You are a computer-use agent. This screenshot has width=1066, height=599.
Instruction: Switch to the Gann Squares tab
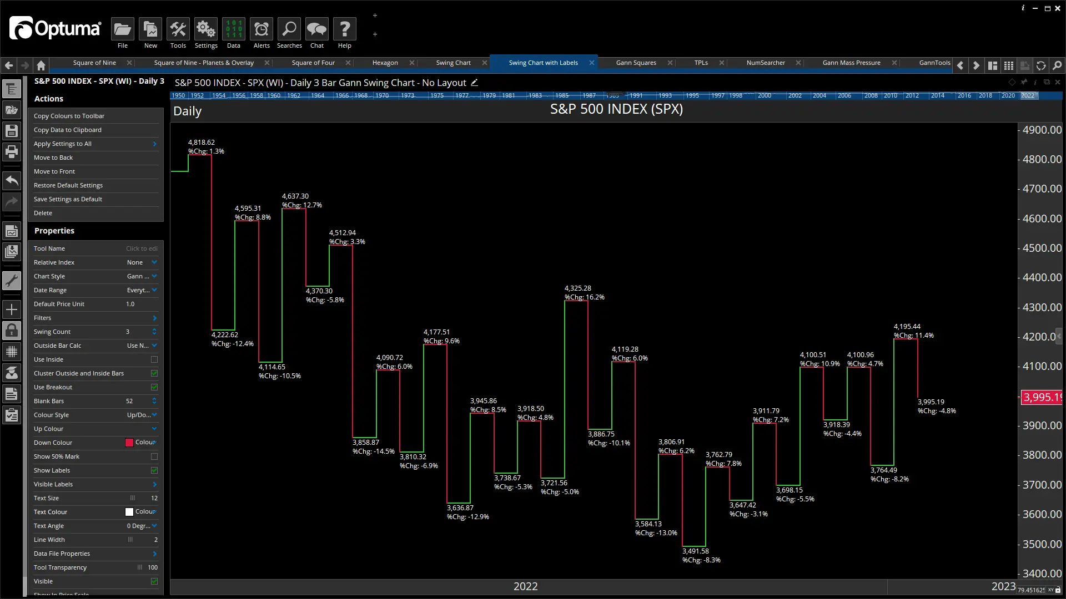tap(636, 63)
